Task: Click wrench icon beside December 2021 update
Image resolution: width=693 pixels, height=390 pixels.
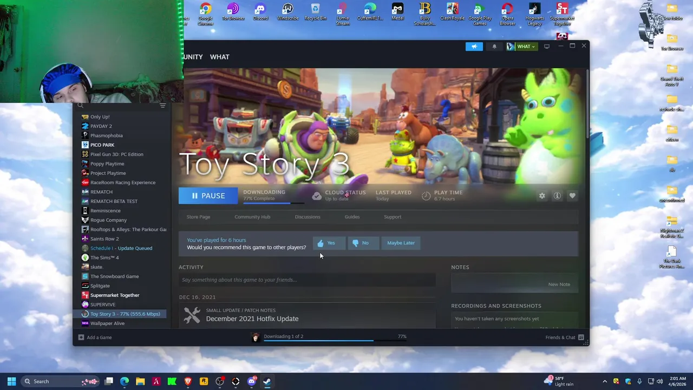Action: 192,315
